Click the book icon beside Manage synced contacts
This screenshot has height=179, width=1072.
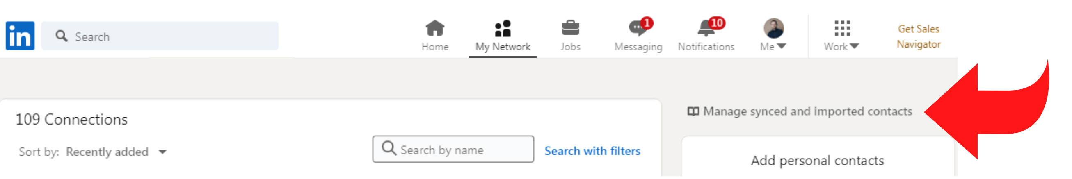(693, 111)
